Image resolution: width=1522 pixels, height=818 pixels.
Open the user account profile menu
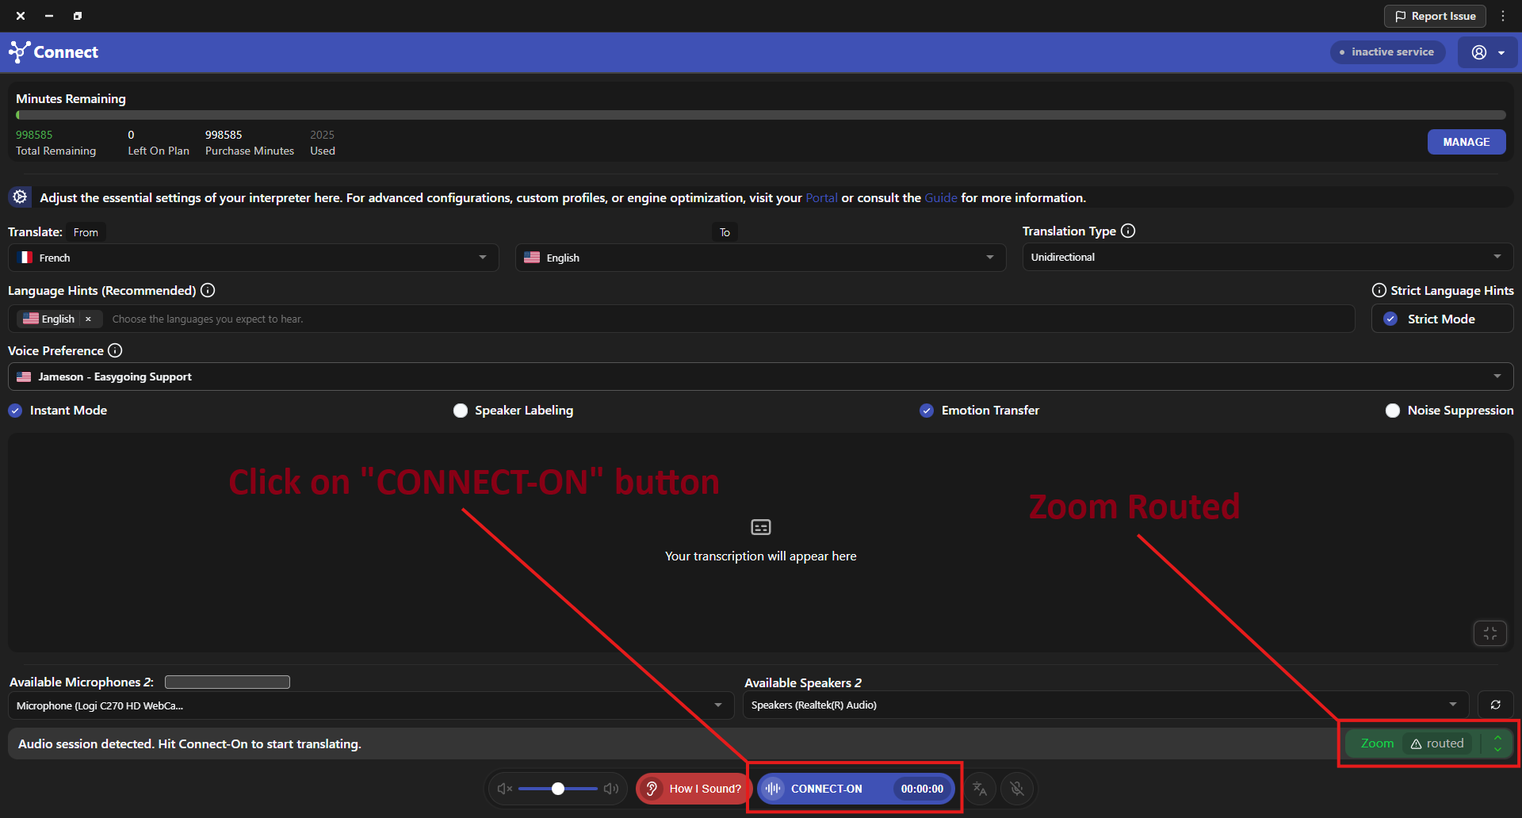1488,52
